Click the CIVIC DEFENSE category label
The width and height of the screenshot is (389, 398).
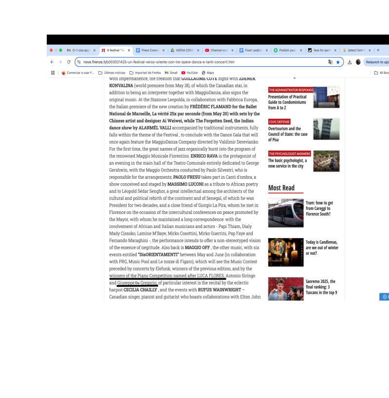(279, 122)
